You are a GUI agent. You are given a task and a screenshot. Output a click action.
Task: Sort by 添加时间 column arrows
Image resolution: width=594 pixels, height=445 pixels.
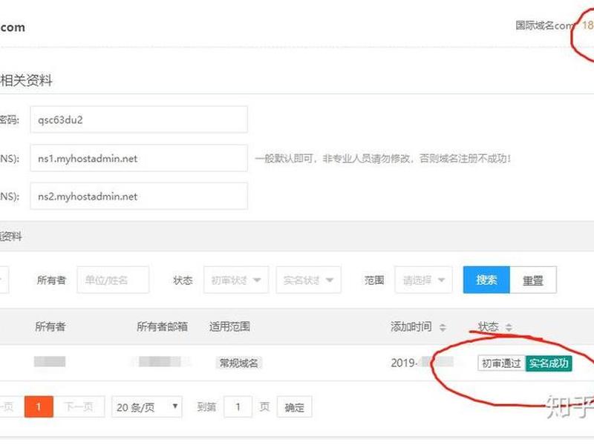pyautogui.click(x=443, y=327)
